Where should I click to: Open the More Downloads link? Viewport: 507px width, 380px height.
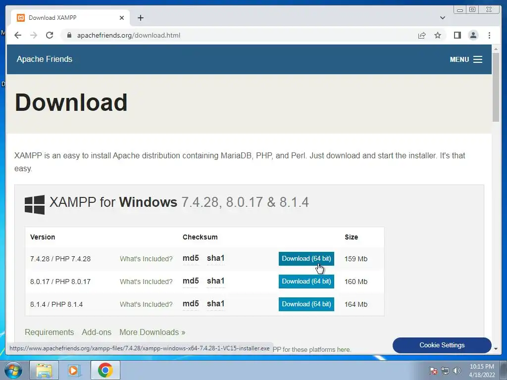(152, 332)
